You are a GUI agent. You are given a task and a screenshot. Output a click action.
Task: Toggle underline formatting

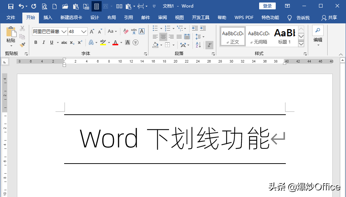[x=52, y=42]
